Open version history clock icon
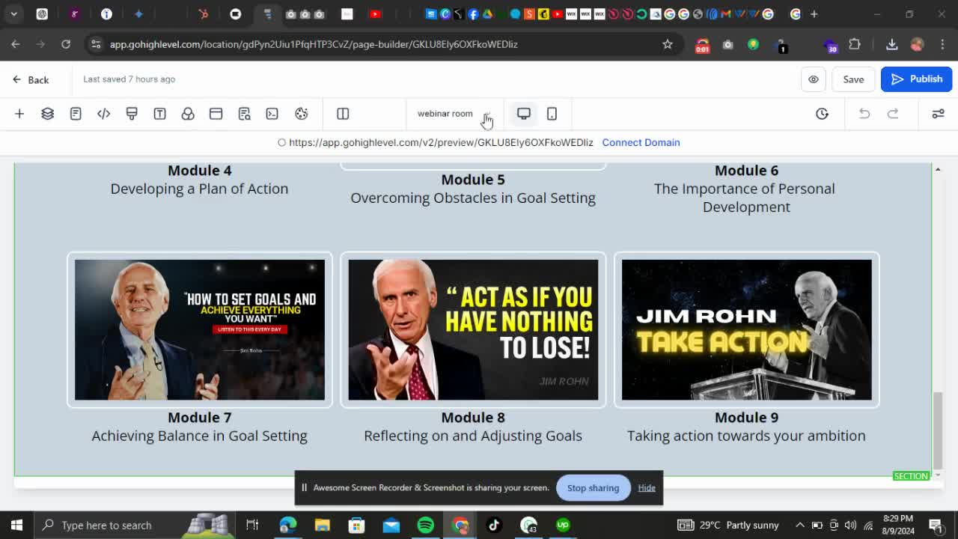Image resolution: width=958 pixels, height=539 pixels. (x=822, y=114)
